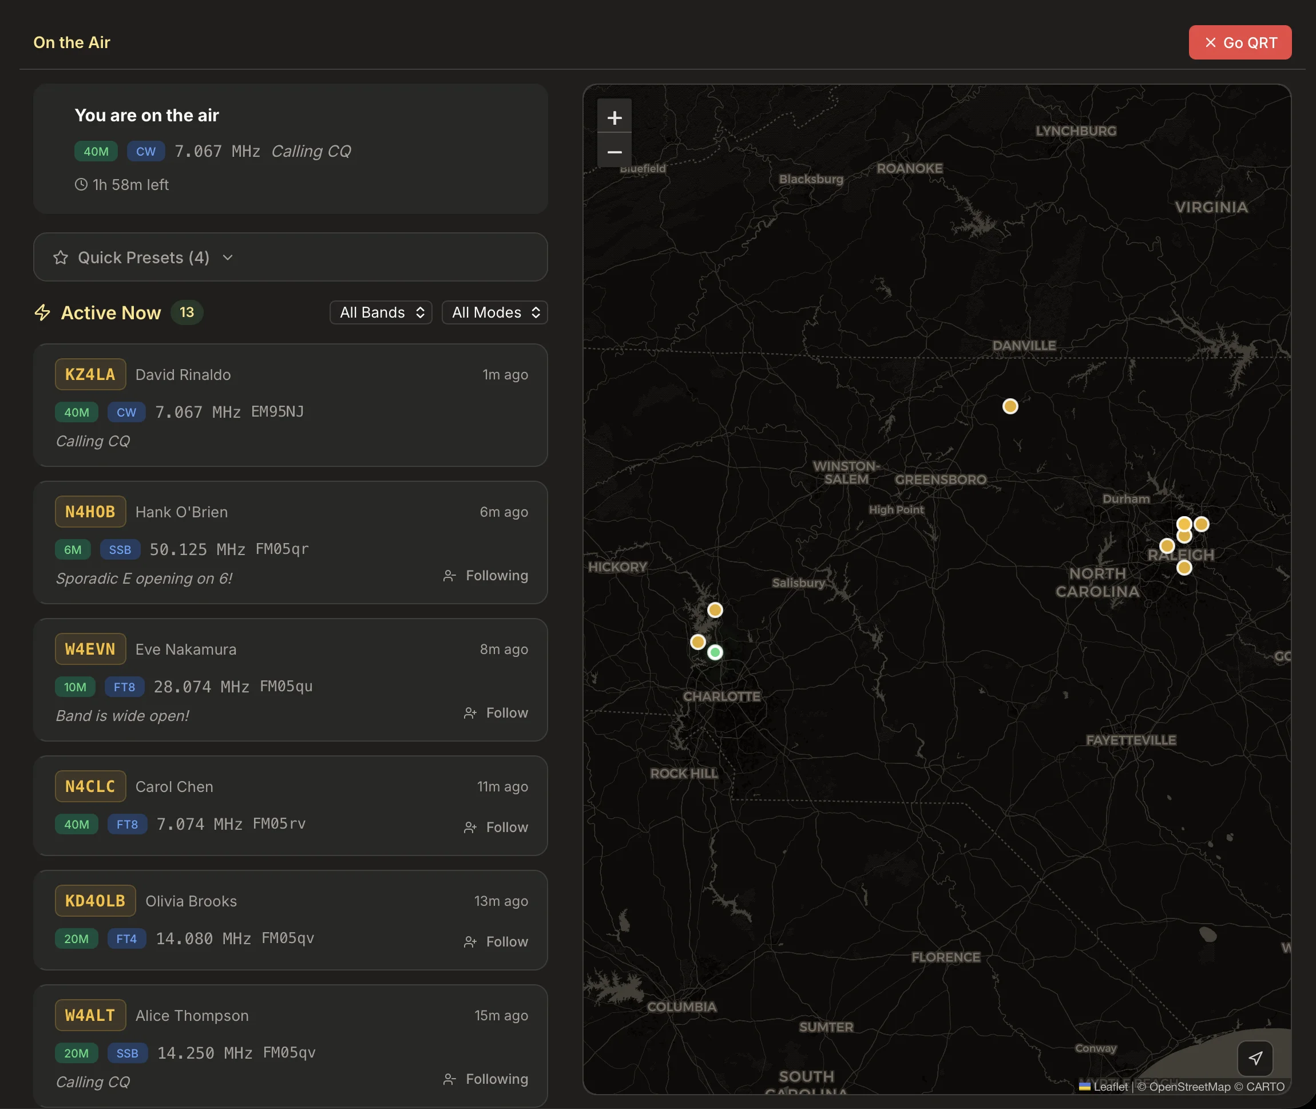This screenshot has width=1316, height=1109.
Task: Click the CW mode tag in your status
Action: point(146,151)
